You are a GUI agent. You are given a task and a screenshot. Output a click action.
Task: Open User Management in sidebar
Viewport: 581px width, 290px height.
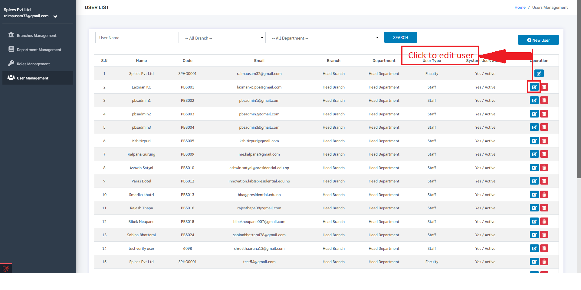(x=38, y=78)
